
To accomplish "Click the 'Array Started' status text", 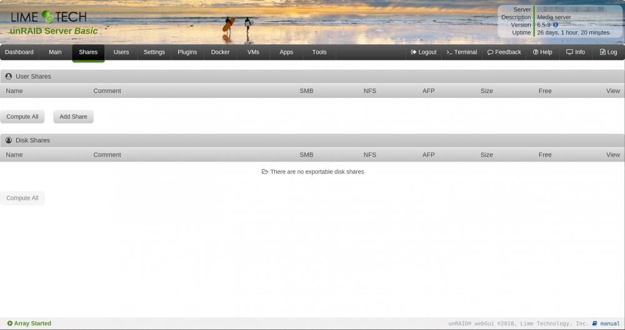I will click(32, 323).
